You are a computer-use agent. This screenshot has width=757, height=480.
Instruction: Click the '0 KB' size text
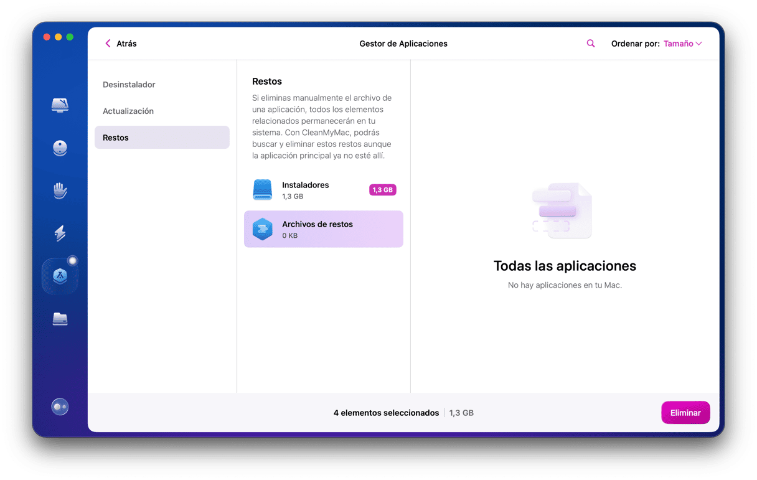click(x=289, y=236)
